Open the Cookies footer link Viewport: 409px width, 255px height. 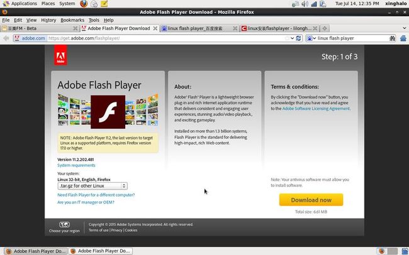(x=131, y=231)
